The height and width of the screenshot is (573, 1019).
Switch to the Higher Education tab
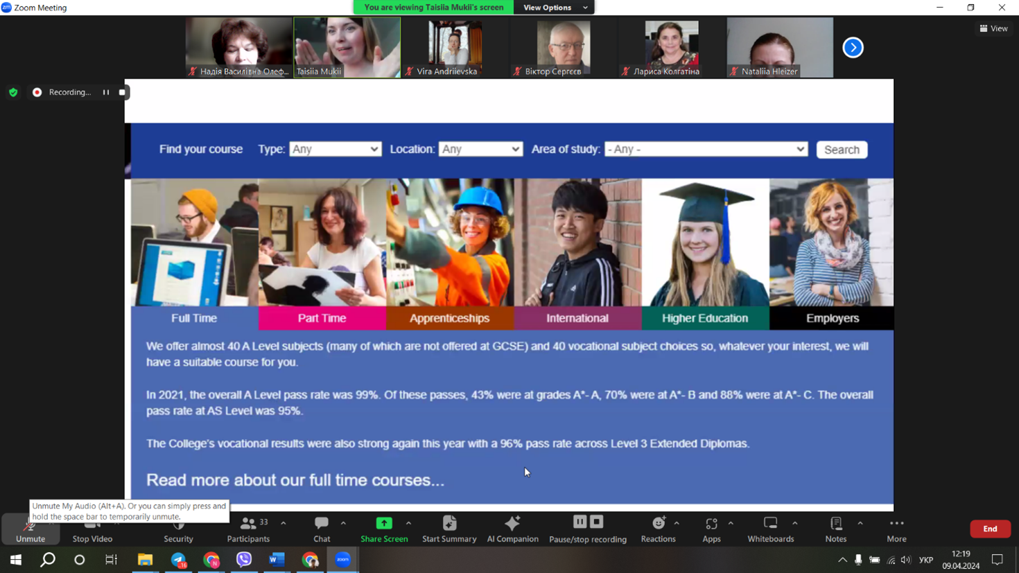pyautogui.click(x=705, y=318)
